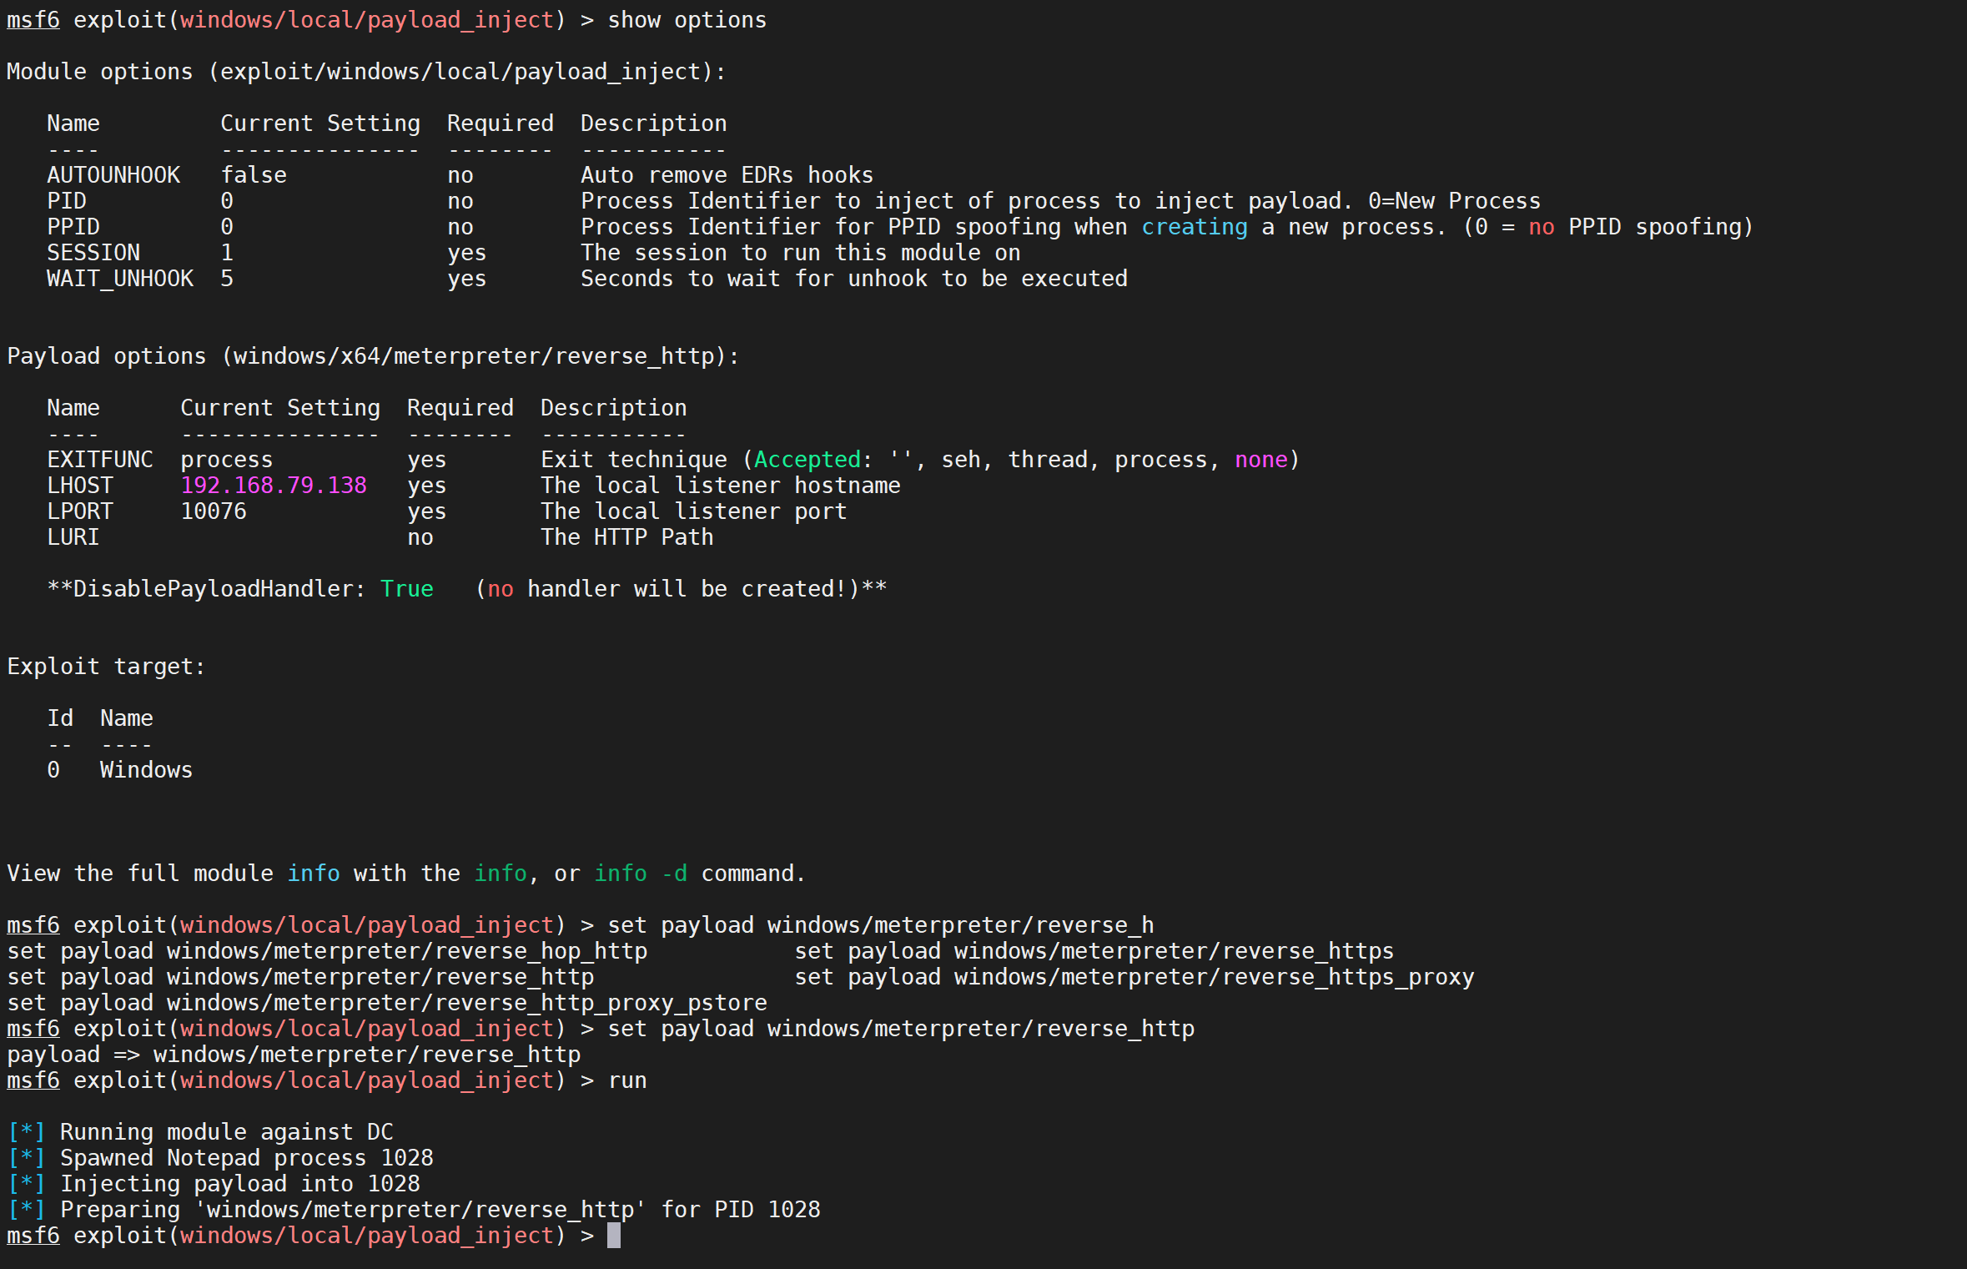Click the green 'Accepted' keyword
Screen dimensions: 1967x1269
807,460
